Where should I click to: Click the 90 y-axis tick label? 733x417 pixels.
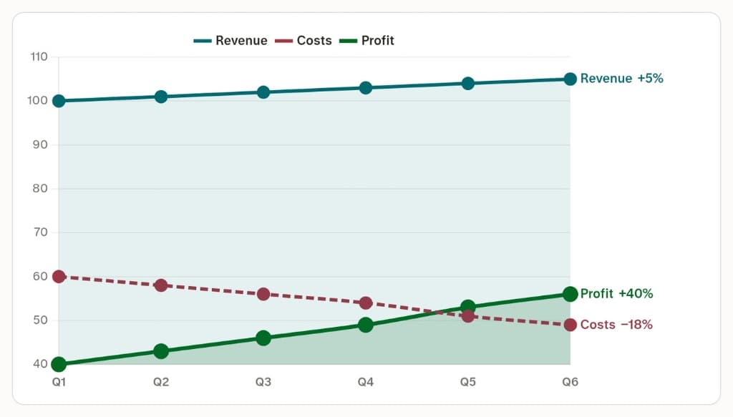point(40,144)
